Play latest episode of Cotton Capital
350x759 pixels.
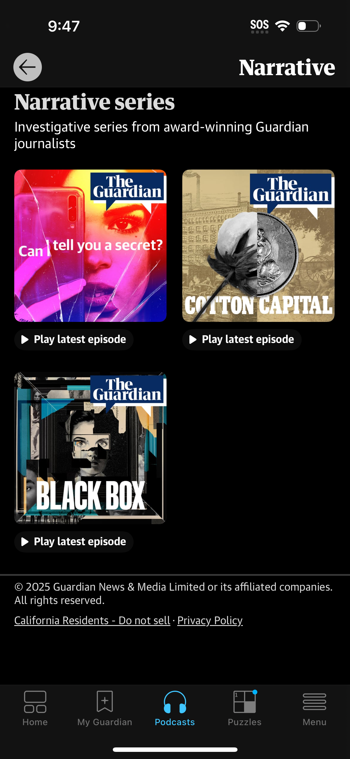coord(242,339)
